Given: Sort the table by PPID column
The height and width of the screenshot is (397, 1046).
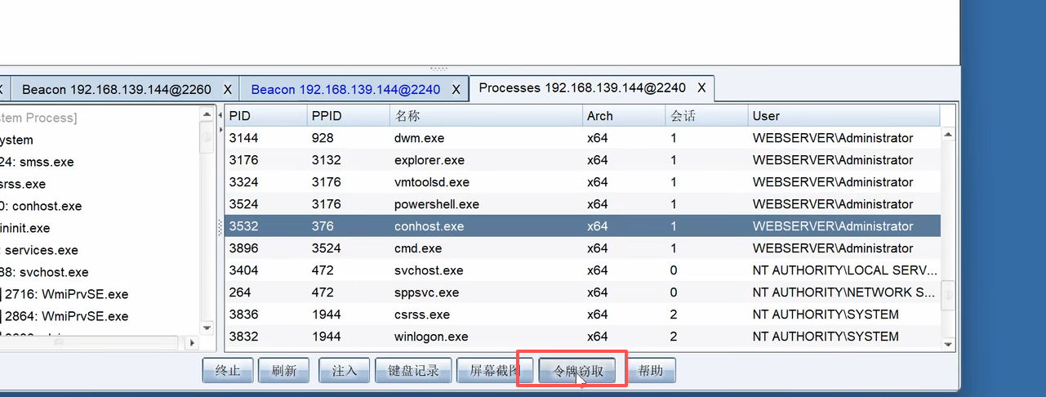Looking at the screenshot, I should click(349, 116).
